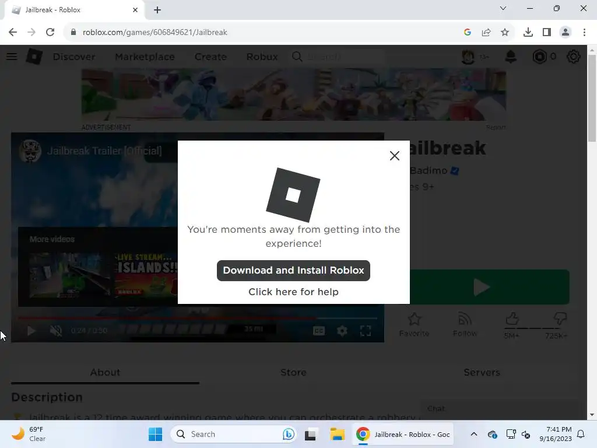Open the Marketplace page
Viewport: 597px width, 448px height.
pos(145,57)
